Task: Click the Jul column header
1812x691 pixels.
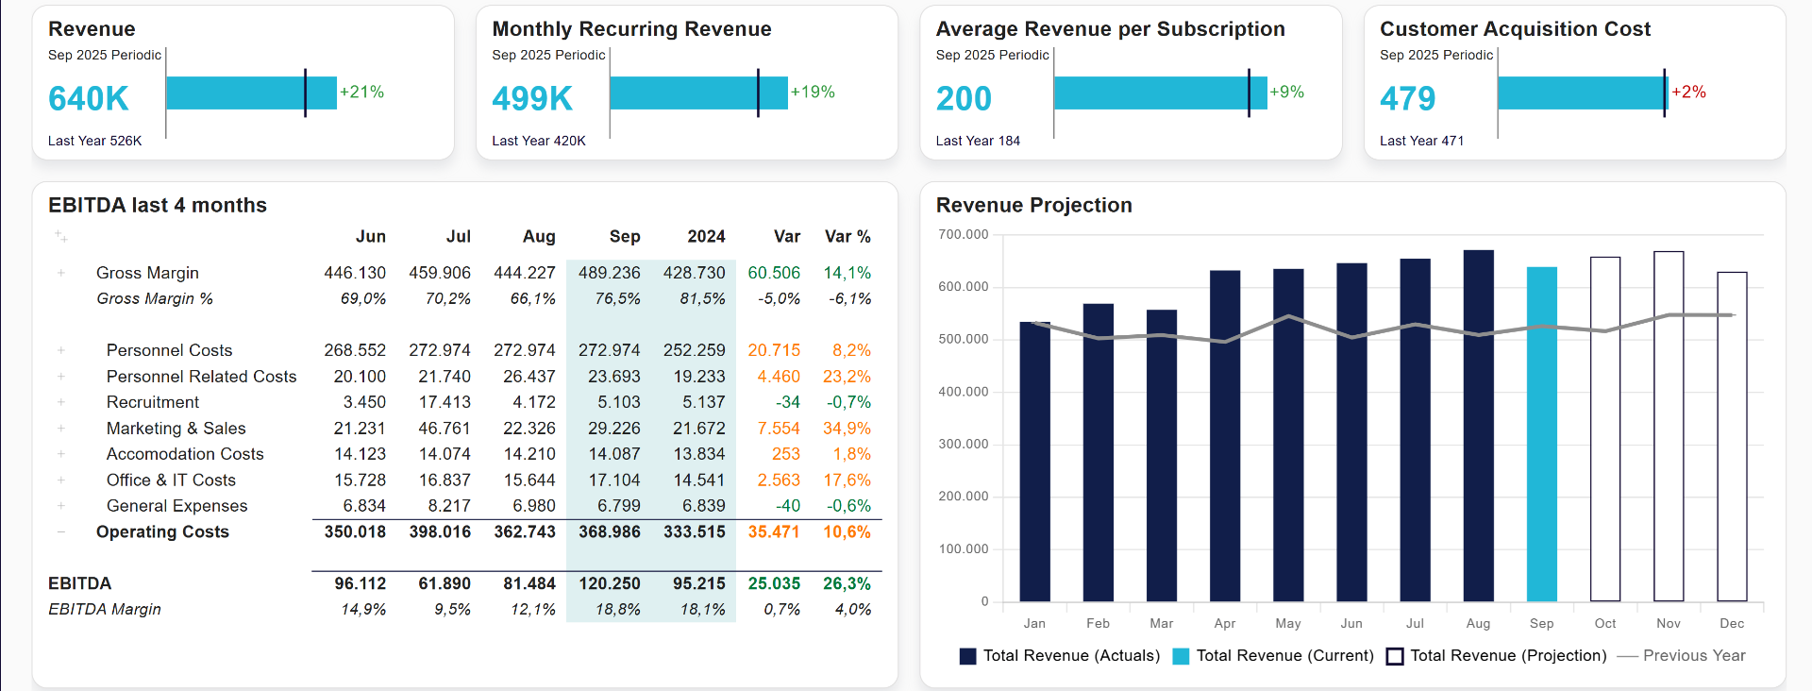Action: 459,237
